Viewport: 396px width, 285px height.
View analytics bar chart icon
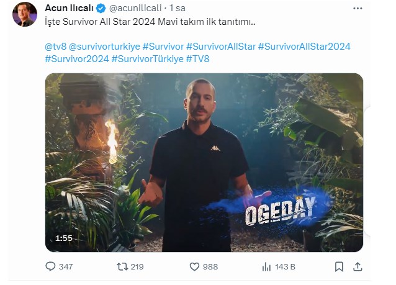[266, 266]
